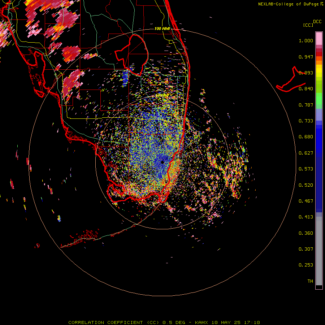This screenshot has height=325, width=325.
Task: Pick the gray lower color bar section
Action: [319, 251]
